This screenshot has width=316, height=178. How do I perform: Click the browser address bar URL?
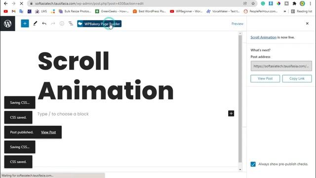(89, 3)
